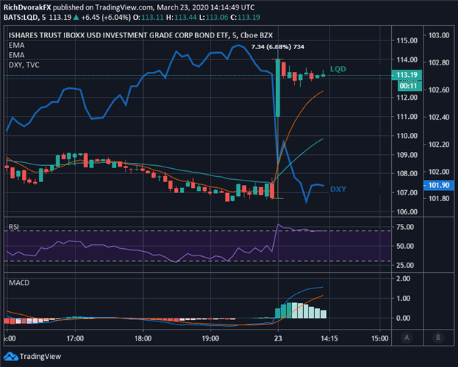Click the B scale button
Viewport: 458px width, 367px height.
438,338
